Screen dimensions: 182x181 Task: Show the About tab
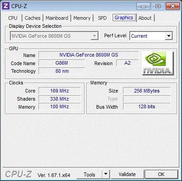(145, 18)
